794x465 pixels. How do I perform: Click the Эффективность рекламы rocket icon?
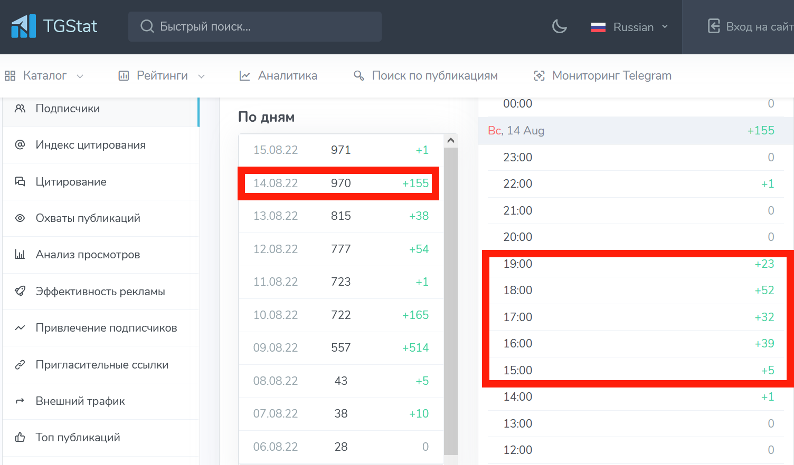pyautogui.click(x=20, y=291)
